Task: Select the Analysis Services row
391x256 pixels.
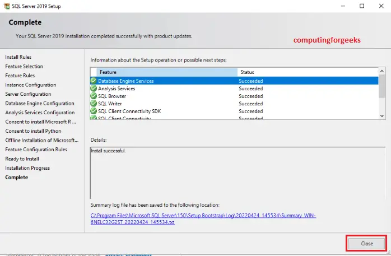Action: coord(234,89)
